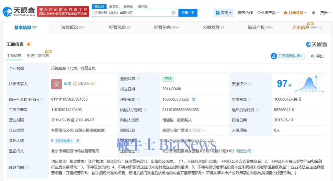The height and width of the screenshot is (181, 333).
Task: Click the 天眼一下 search button
Action: pos(188,13)
